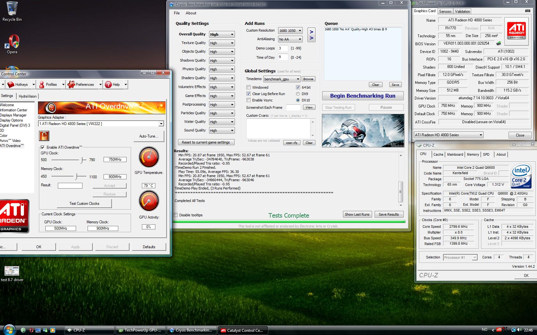537x335 pixels.
Task: Click the Intel Core 2 Quad logo
Action: coord(521,176)
